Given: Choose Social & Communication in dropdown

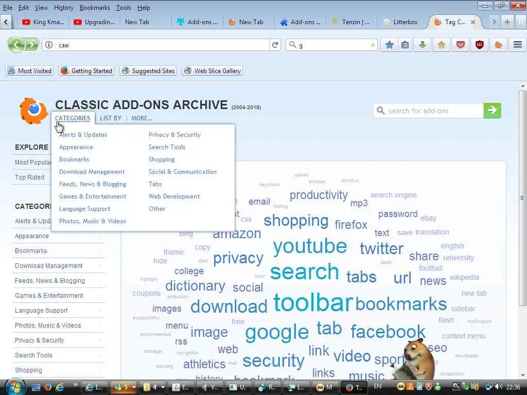Looking at the screenshot, I should pyautogui.click(x=183, y=172).
